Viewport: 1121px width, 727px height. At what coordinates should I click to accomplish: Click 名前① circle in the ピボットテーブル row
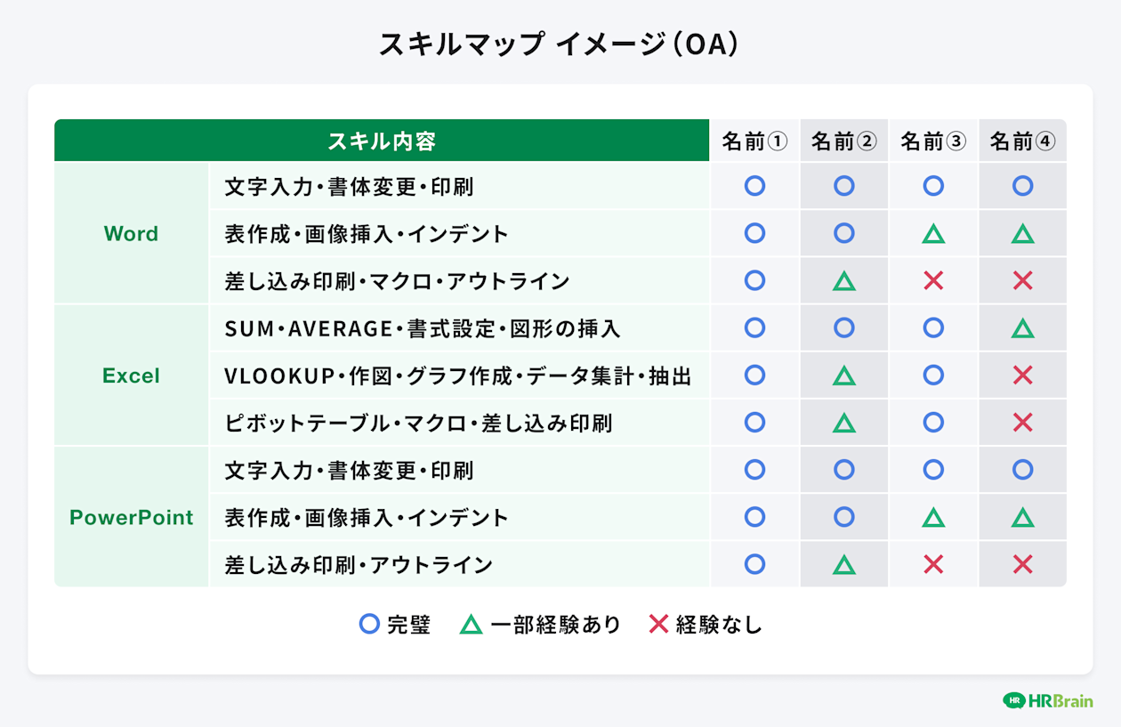pos(754,422)
